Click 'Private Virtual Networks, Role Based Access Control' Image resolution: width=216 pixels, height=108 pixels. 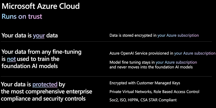pos(154,92)
